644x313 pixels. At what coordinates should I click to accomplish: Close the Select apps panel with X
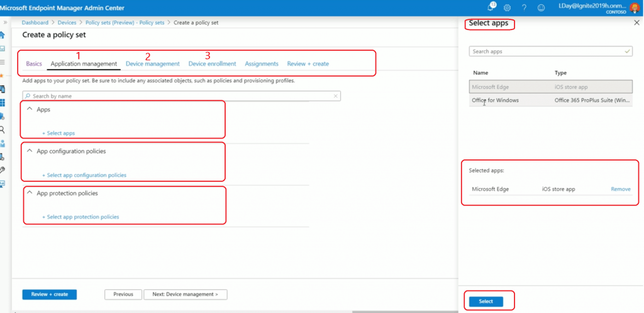tap(636, 23)
